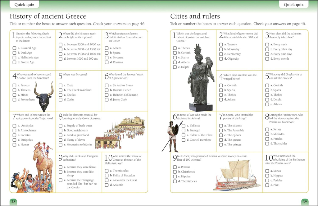
Task: Click the Greek city-state marketplace illustration
Action: 120,133
